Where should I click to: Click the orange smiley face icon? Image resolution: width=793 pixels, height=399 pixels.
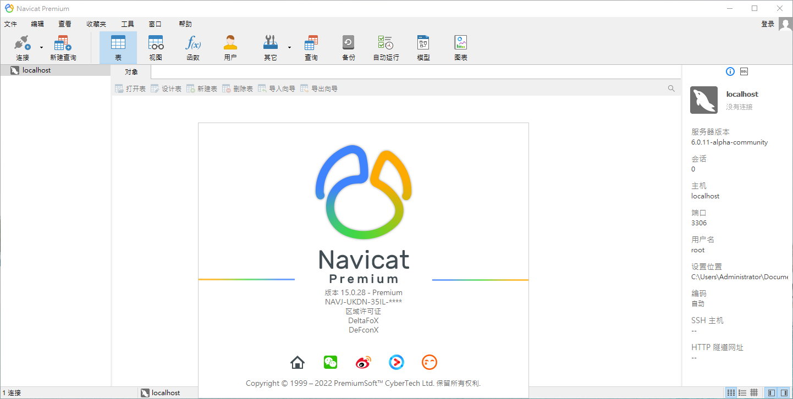click(429, 362)
